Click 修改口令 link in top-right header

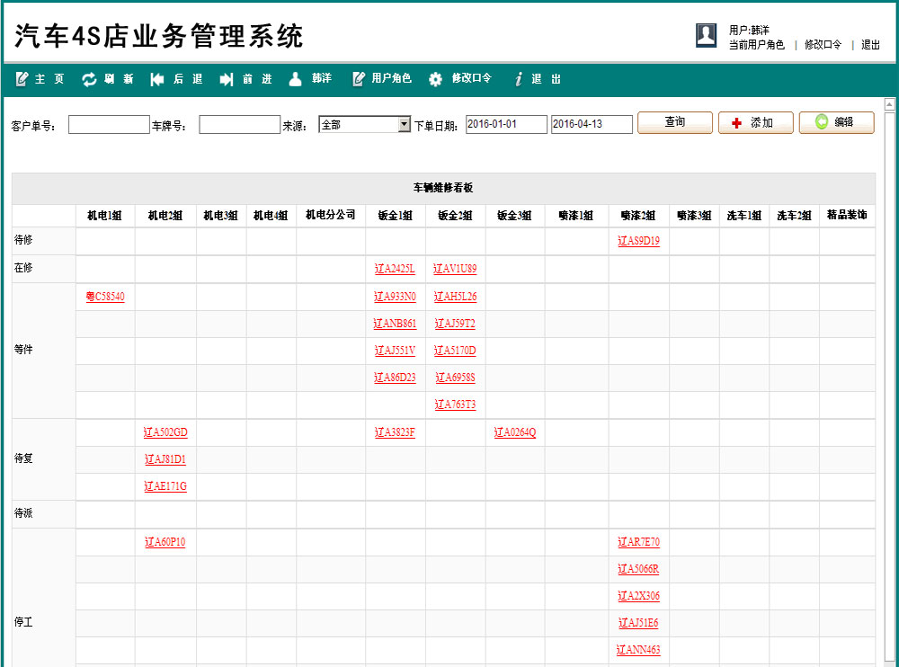coord(823,45)
